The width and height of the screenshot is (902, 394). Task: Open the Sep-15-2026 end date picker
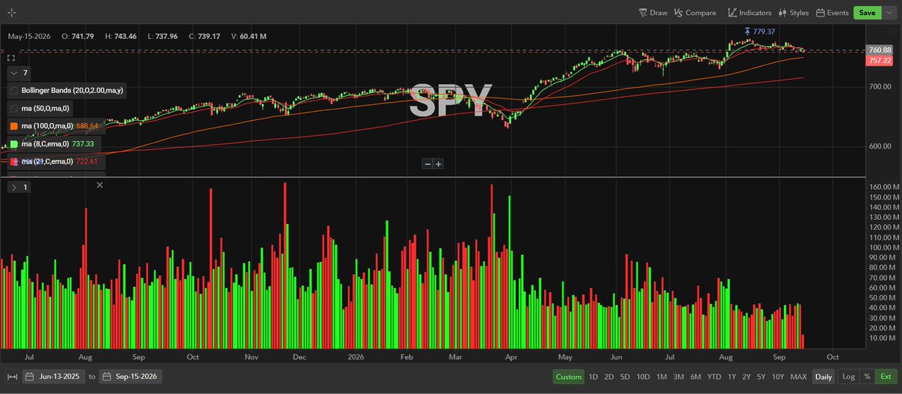point(131,377)
